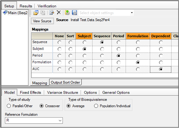
Task: Select Crossover study type
Action: [x=50, y=106]
